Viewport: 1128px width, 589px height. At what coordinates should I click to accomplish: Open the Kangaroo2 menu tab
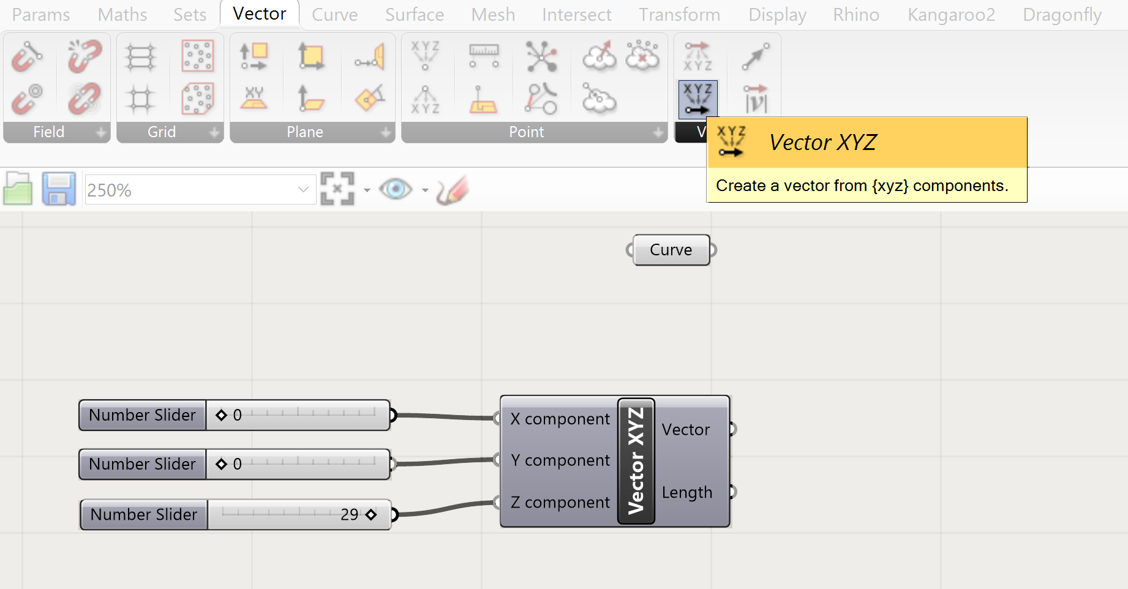[x=950, y=14]
